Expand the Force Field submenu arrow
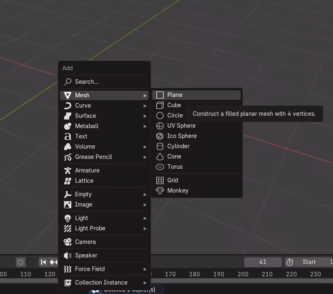333x294 pixels. coord(145,269)
